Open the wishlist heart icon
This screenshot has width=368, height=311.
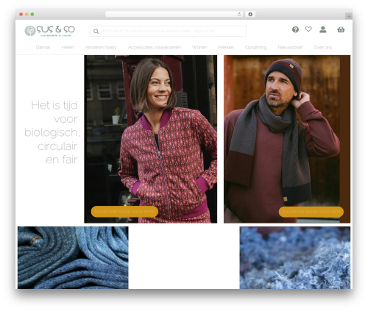point(308,29)
